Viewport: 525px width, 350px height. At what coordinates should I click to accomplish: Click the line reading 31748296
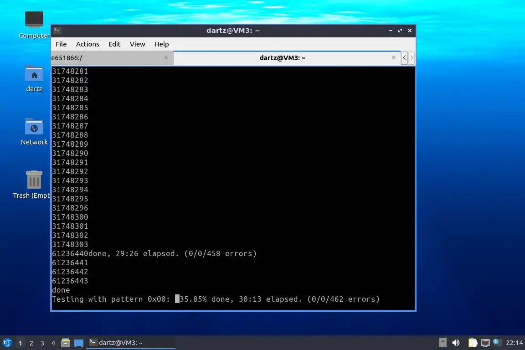(70, 208)
